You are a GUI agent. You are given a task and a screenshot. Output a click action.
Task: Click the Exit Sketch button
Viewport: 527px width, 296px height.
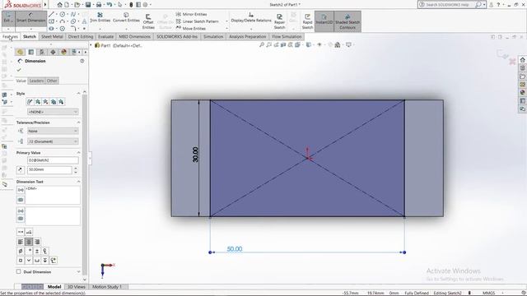click(x=8, y=18)
